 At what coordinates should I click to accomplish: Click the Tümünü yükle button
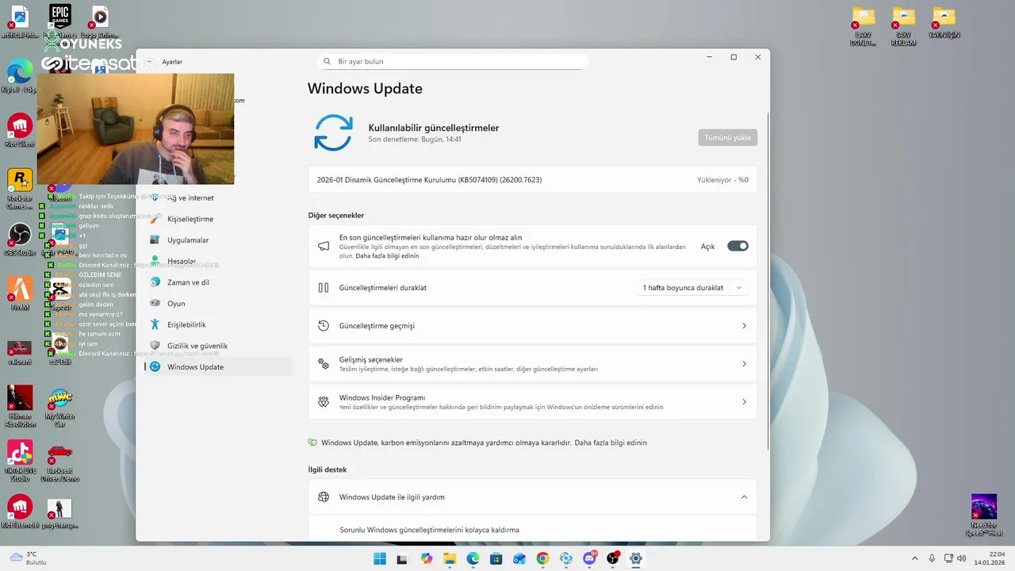tap(727, 137)
